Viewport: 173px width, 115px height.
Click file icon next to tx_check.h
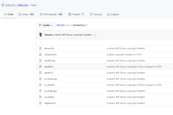pos(40,85)
